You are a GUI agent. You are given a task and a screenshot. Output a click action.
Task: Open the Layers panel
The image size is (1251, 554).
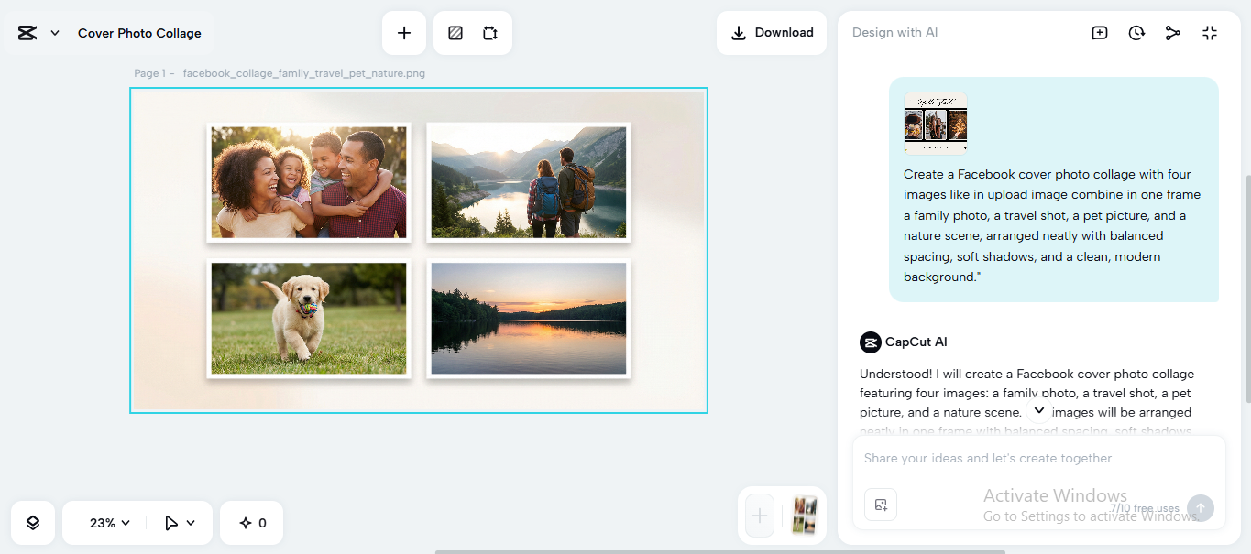(x=32, y=522)
